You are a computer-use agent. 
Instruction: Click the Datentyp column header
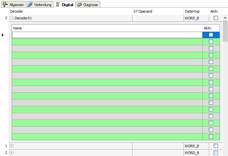point(192,11)
